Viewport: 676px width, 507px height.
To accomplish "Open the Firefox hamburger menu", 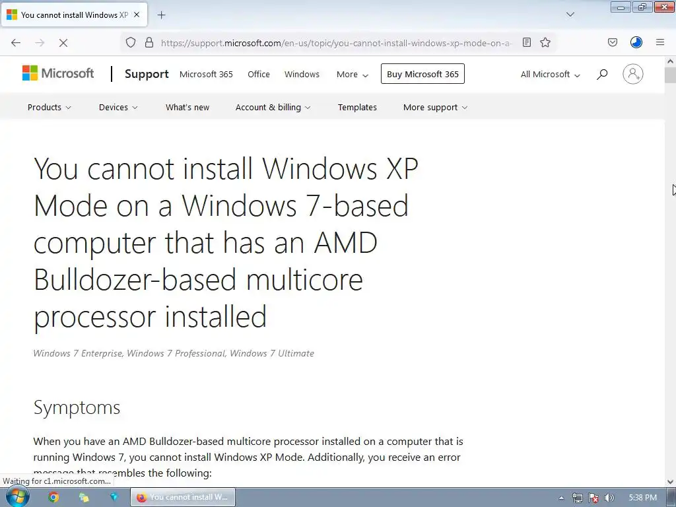I will (660, 42).
